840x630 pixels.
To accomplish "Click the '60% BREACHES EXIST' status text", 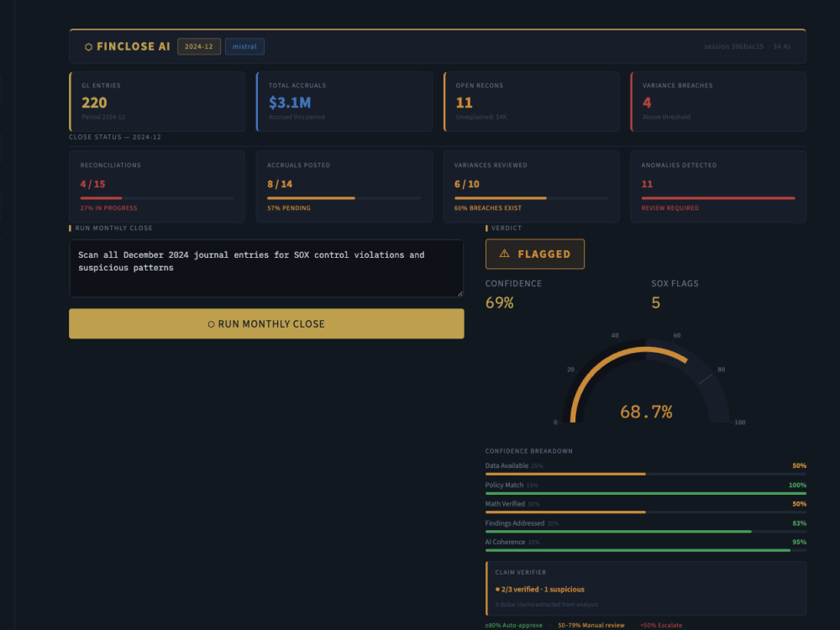I will [x=487, y=207].
